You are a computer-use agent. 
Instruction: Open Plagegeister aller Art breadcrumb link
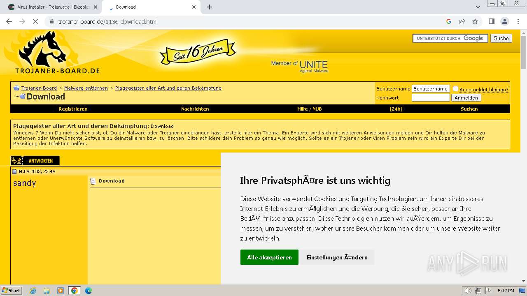(x=168, y=88)
